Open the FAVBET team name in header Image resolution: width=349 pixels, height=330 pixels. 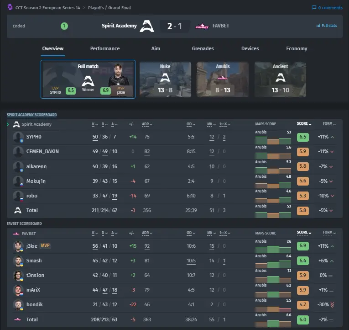click(x=220, y=26)
